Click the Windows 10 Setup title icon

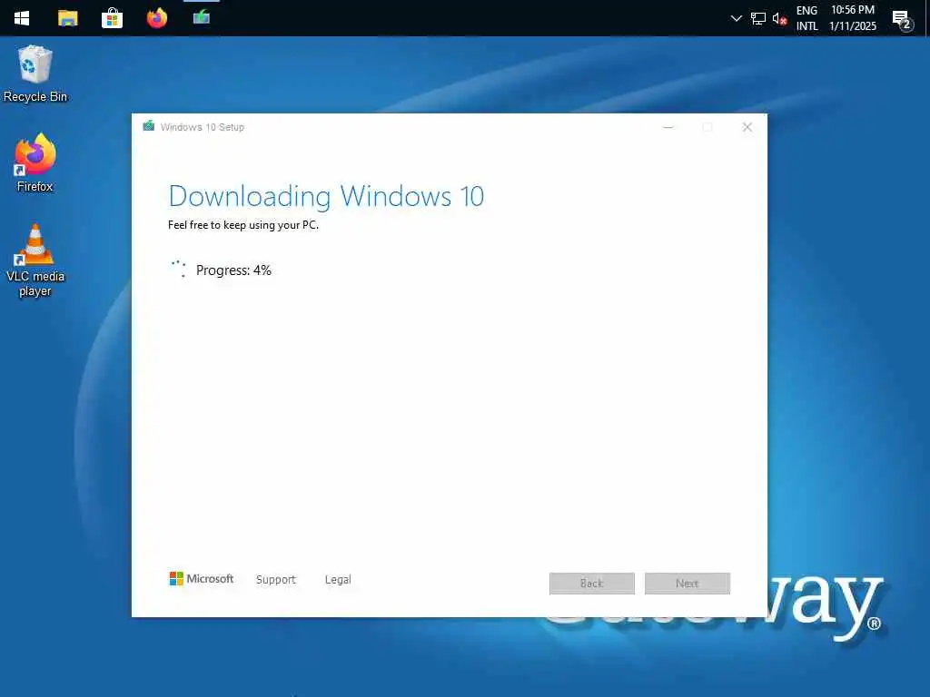click(x=148, y=125)
